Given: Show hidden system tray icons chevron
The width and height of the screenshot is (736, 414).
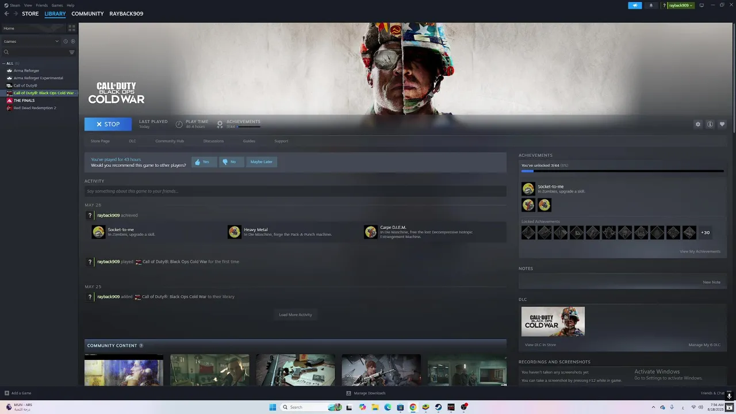Looking at the screenshot, I should (x=653, y=407).
